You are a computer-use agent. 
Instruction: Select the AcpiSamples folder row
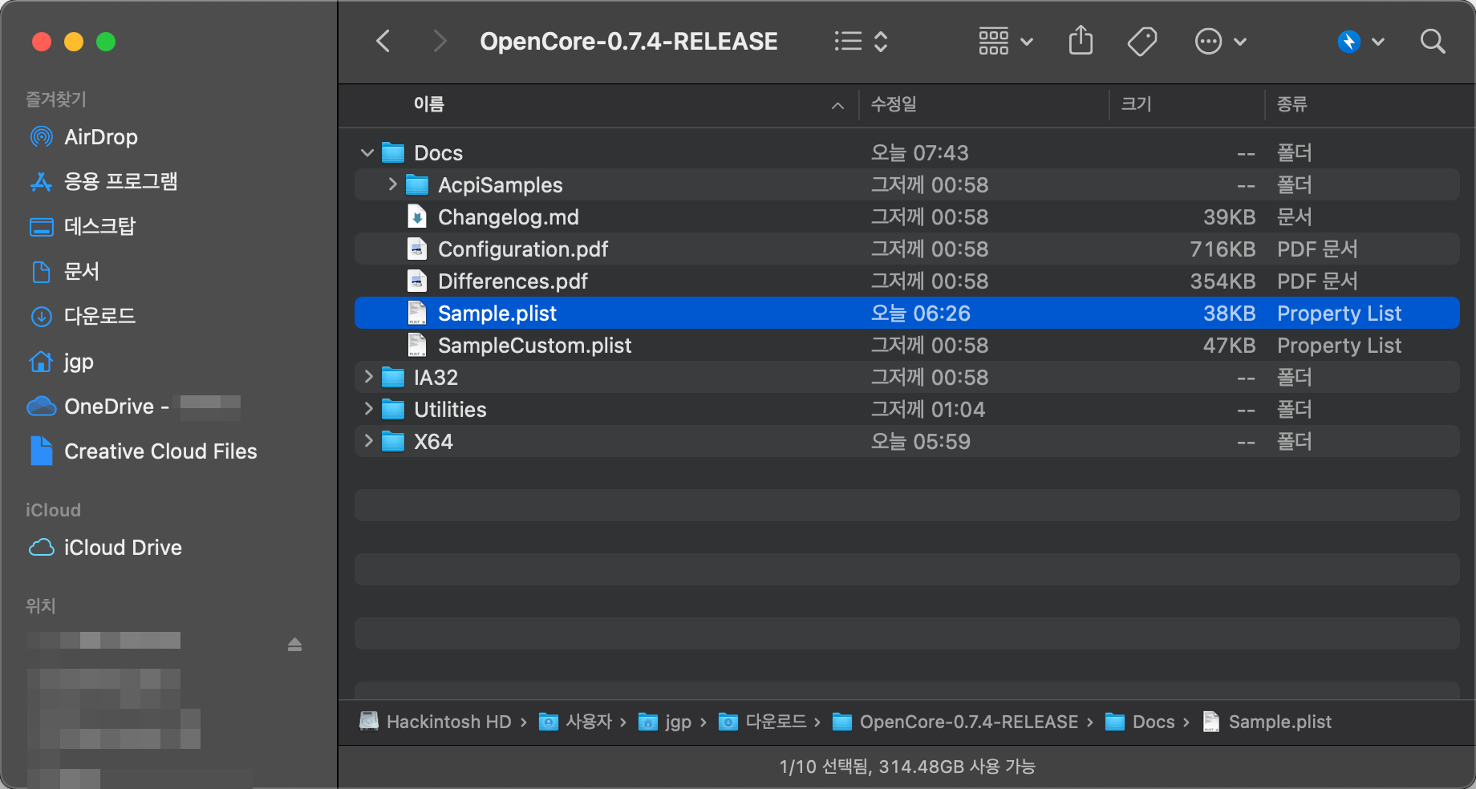point(906,184)
